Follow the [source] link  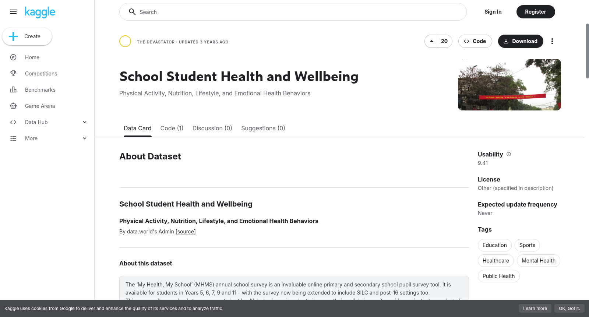click(x=186, y=232)
